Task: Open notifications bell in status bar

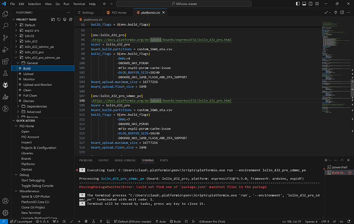Action: (x=349, y=221)
